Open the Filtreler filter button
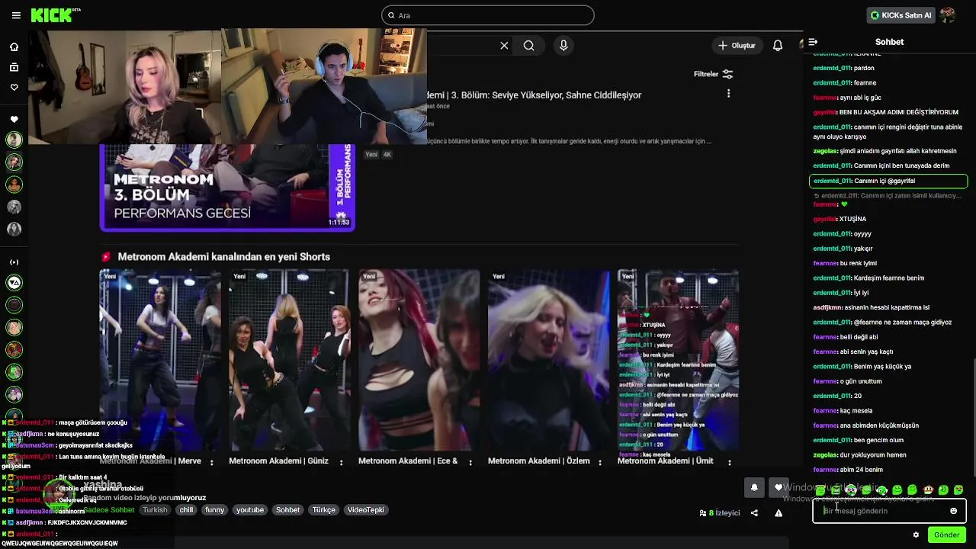The image size is (976, 549). click(714, 74)
